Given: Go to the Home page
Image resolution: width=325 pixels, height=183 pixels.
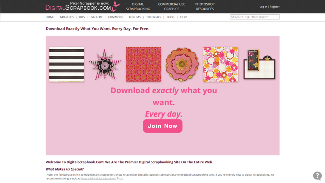Looking at the screenshot, I should click(50, 17).
